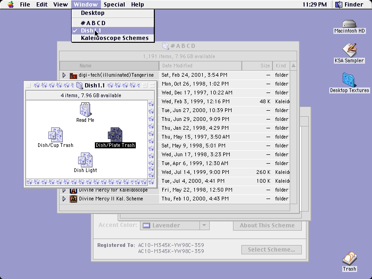
Task: Click date 'Wed, Dec 17, 1997, 10:22 AM'
Action: point(197,93)
